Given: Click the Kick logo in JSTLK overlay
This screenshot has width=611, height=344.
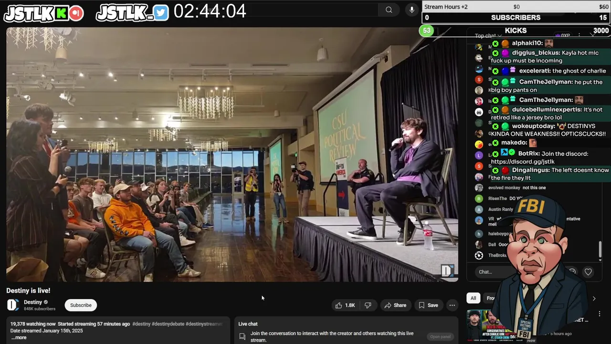Looking at the screenshot, I should [62, 13].
